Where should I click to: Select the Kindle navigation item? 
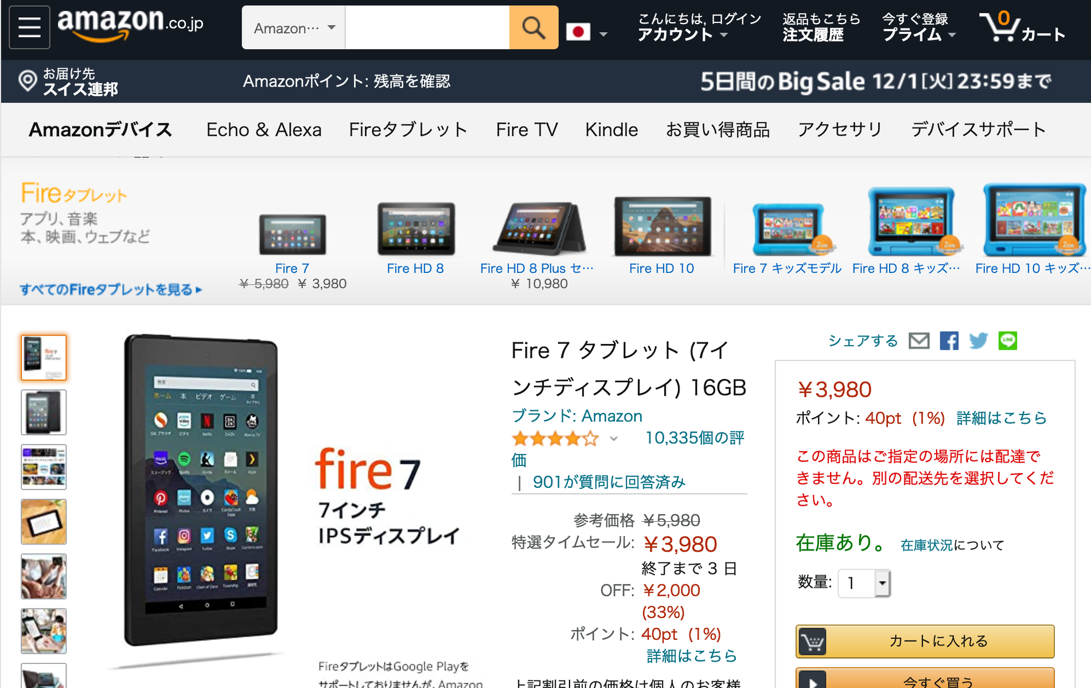[x=611, y=130]
